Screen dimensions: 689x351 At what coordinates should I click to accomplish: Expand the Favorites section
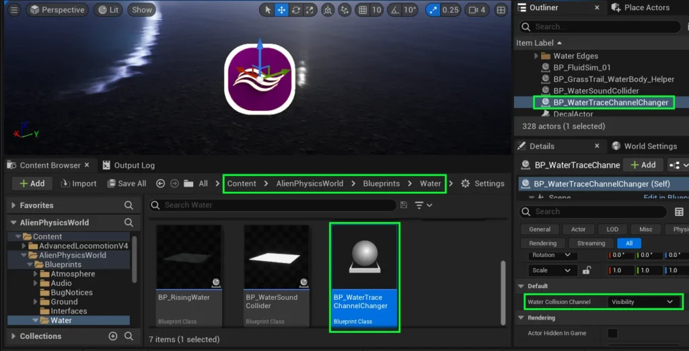coord(14,205)
